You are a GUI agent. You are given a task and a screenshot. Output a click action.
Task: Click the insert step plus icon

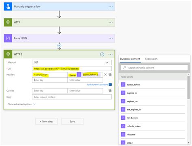click(x=59, y=45)
